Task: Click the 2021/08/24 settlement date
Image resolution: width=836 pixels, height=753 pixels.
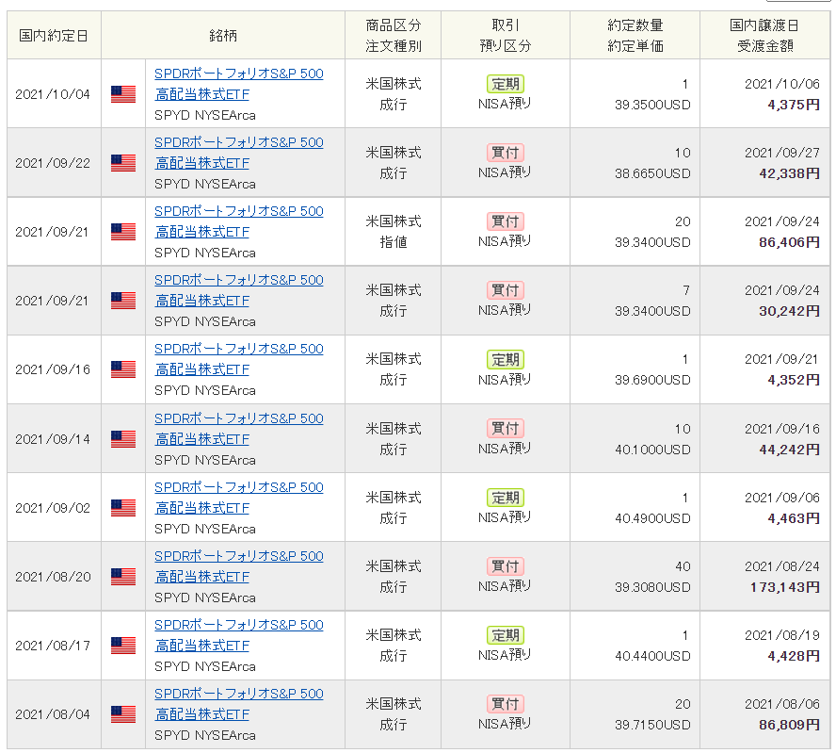Action: pyautogui.click(x=782, y=566)
